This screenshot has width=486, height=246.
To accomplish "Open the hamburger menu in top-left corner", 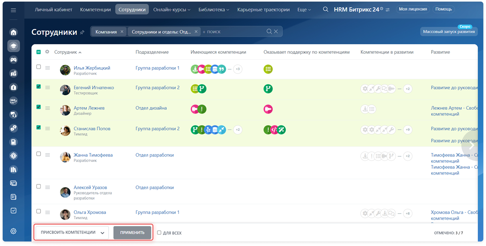I will 13,10.
